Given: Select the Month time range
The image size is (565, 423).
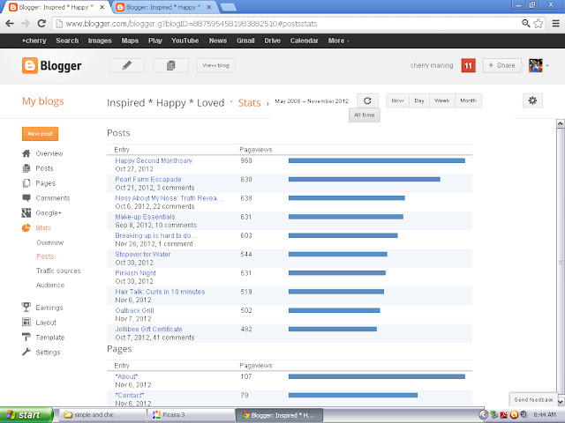Looking at the screenshot, I should click(468, 100).
